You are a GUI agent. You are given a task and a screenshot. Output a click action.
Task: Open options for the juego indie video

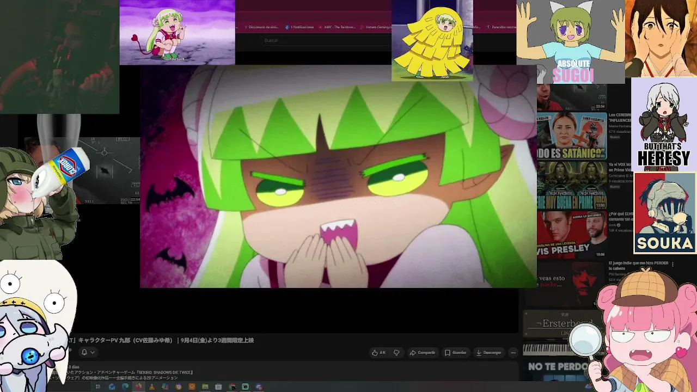673,265
